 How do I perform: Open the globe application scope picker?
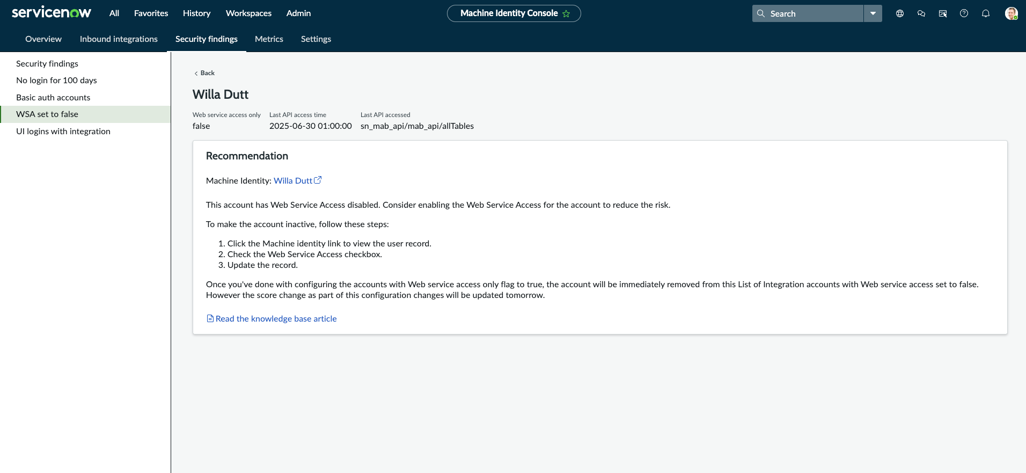click(900, 13)
